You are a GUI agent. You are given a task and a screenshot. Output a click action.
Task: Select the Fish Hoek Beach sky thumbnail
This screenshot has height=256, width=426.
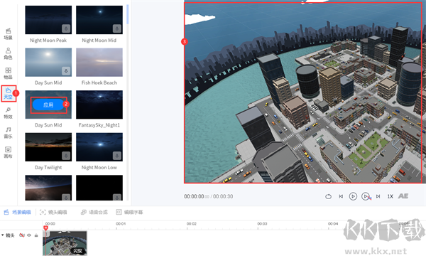point(99,63)
